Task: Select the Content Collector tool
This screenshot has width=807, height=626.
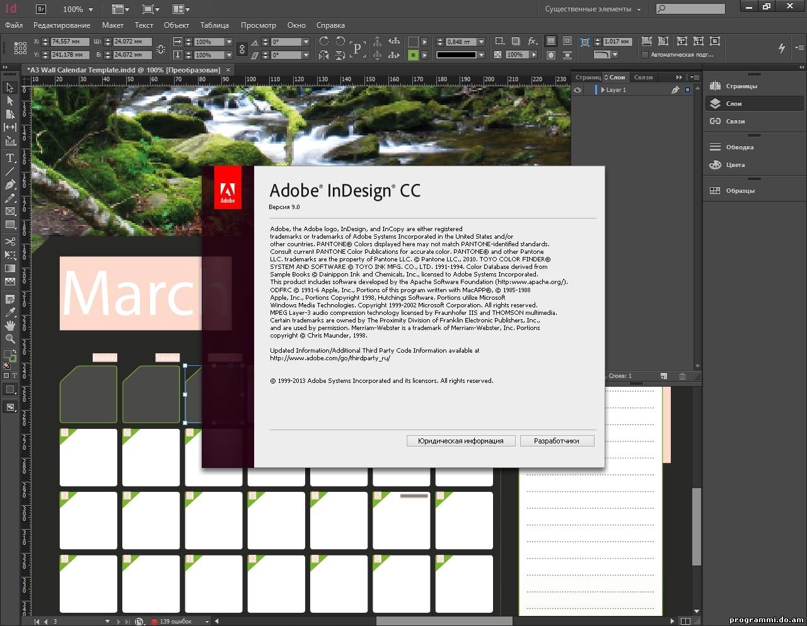Action: coord(10,141)
